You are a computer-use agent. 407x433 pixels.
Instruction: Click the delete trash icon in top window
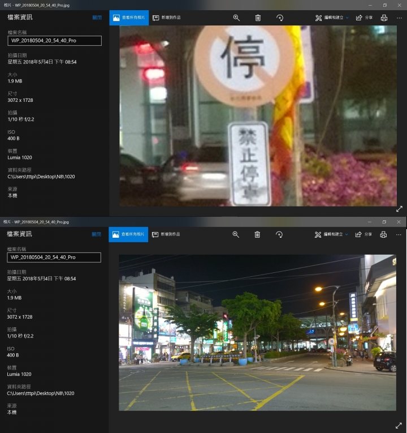[x=258, y=18]
